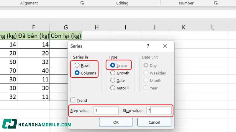Select the Rows radio button
Viewport: 236px width, 132px height.
[x=77, y=65]
